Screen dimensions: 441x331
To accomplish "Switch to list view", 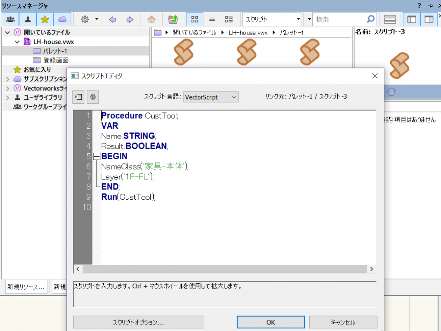I will pos(212,19).
